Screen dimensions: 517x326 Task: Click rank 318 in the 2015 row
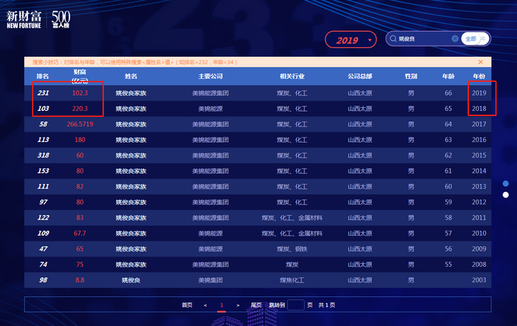[x=43, y=155]
